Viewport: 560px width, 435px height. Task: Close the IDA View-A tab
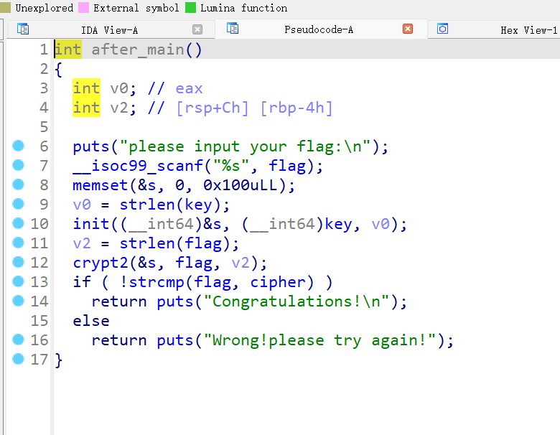(x=197, y=29)
